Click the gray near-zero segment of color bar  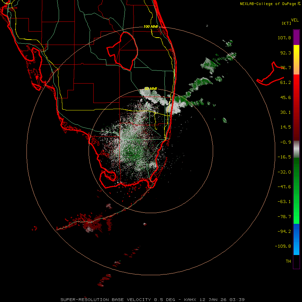(296, 149)
